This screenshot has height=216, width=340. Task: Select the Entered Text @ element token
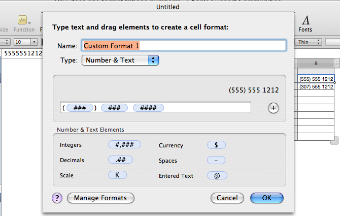pos(217,175)
